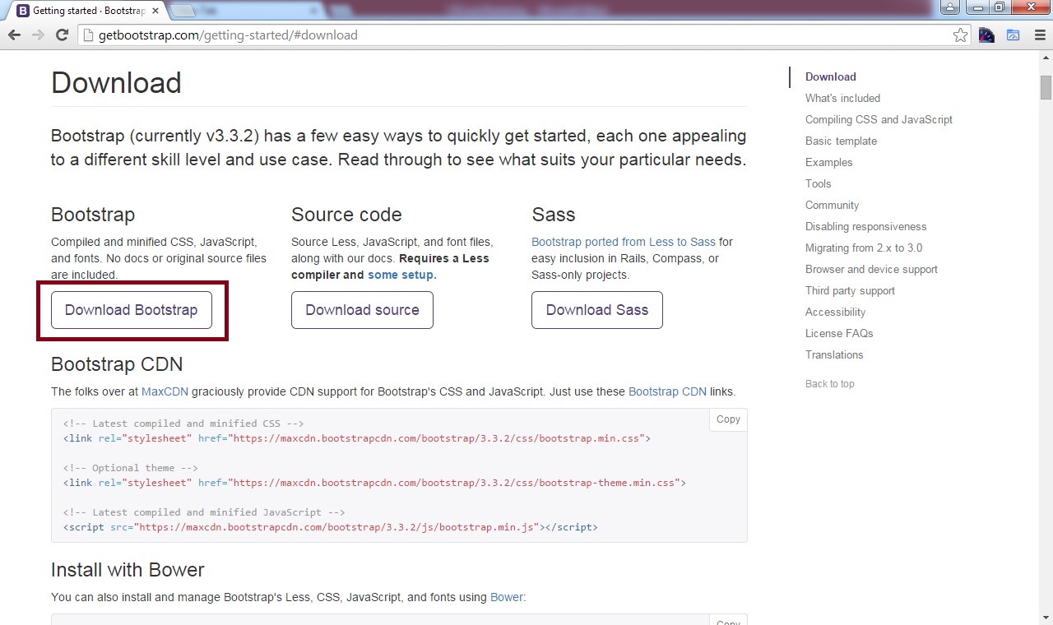Click the 'Source code' heading
The image size is (1053, 625).
(x=346, y=215)
